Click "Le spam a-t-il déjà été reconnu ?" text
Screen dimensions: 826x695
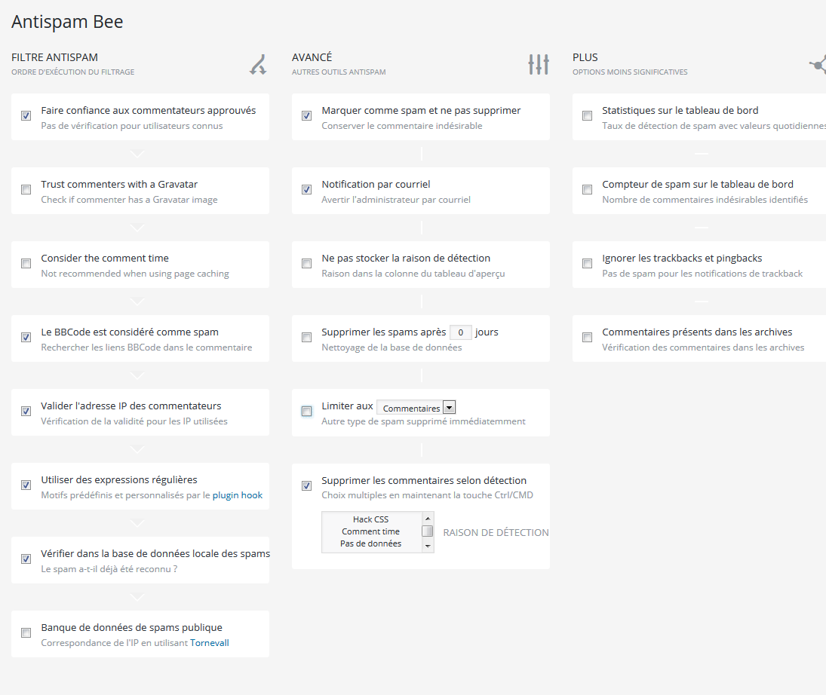[109, 568]
